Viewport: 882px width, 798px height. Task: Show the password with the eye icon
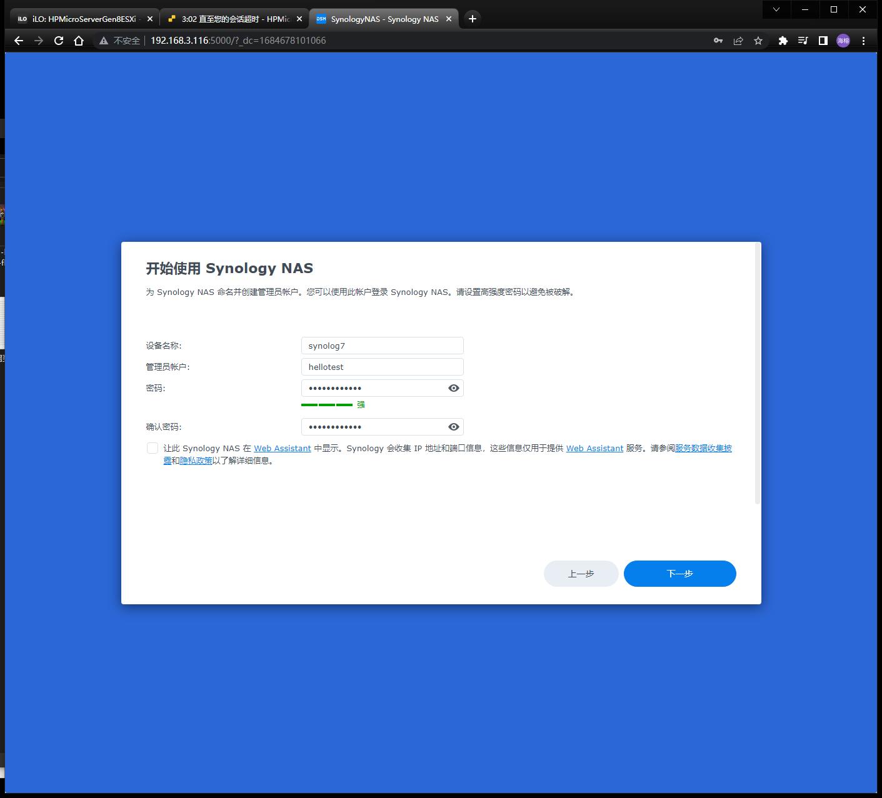click(454, 388)
